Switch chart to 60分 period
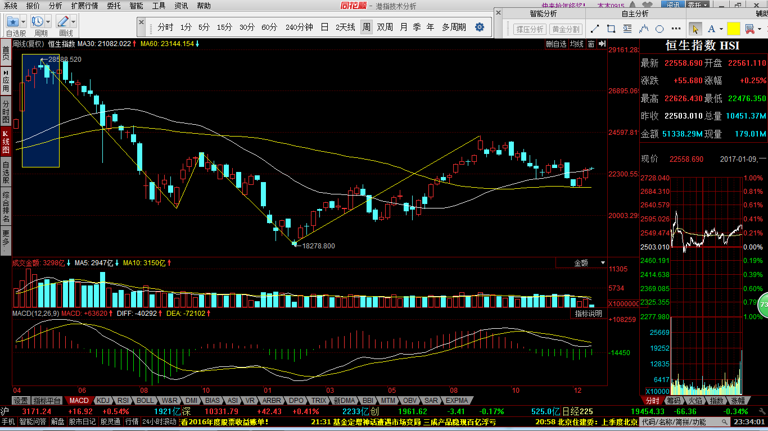Screen dimensions: 768x431 [x=269, y=27]
